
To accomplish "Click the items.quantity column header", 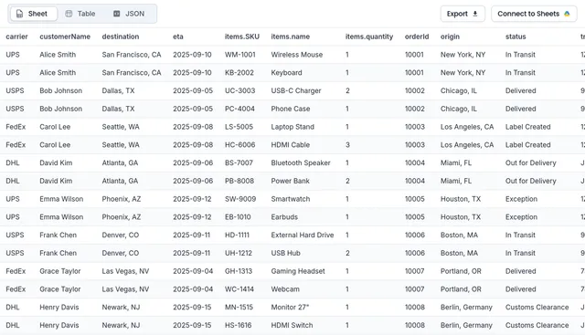I will click(x=369, y=37).
